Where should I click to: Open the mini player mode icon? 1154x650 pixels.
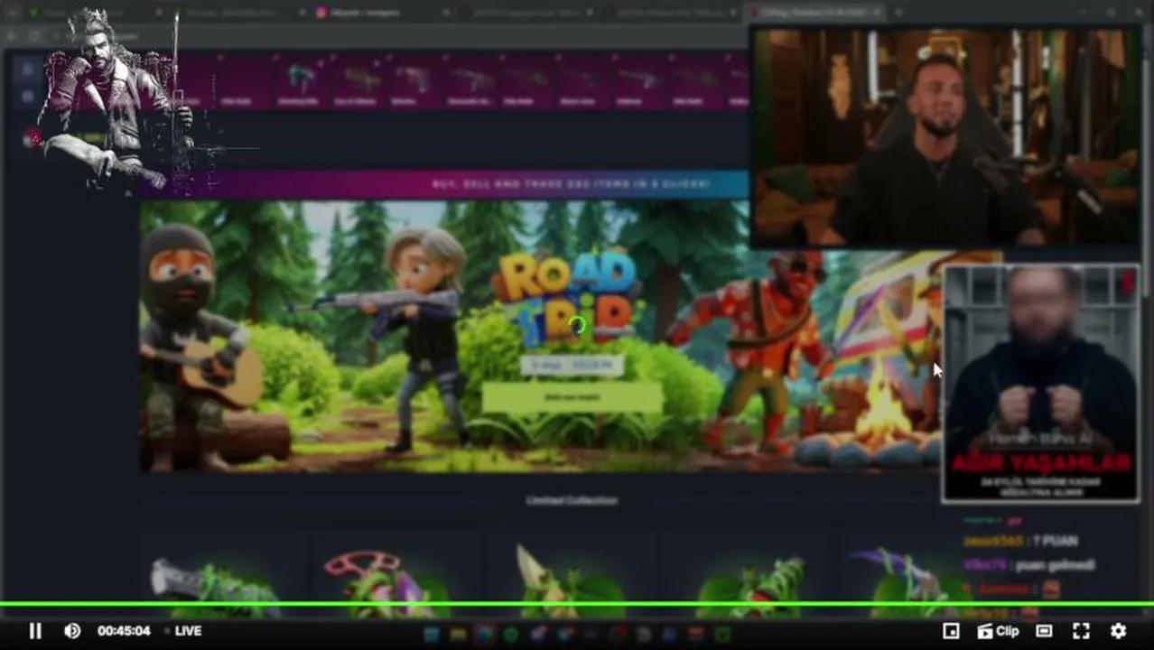[x=950, y=631]
